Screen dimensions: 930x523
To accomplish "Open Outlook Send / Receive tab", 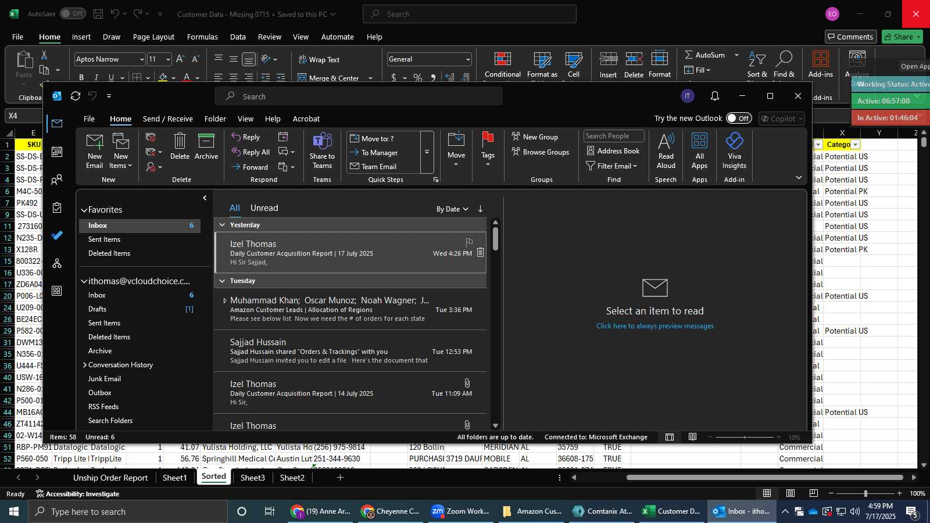I will (x=168, y=119).
